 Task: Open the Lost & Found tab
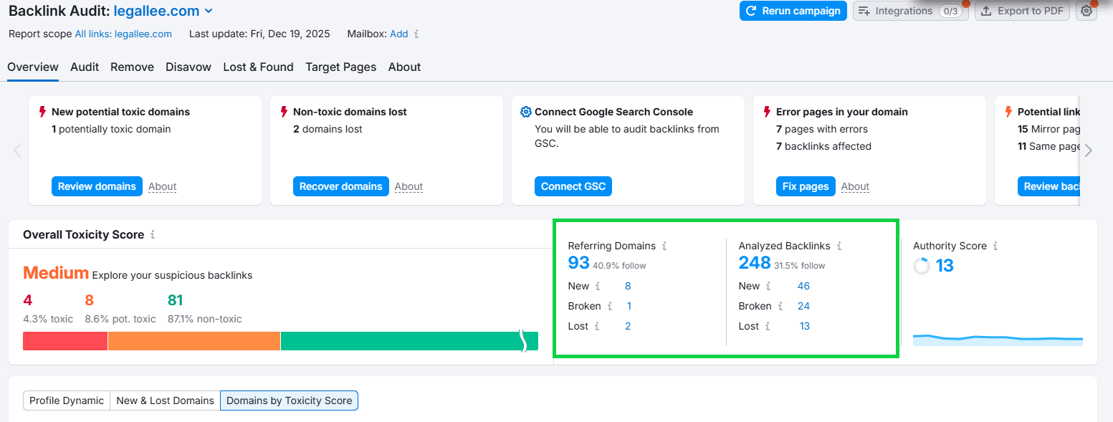coord(258,67)
